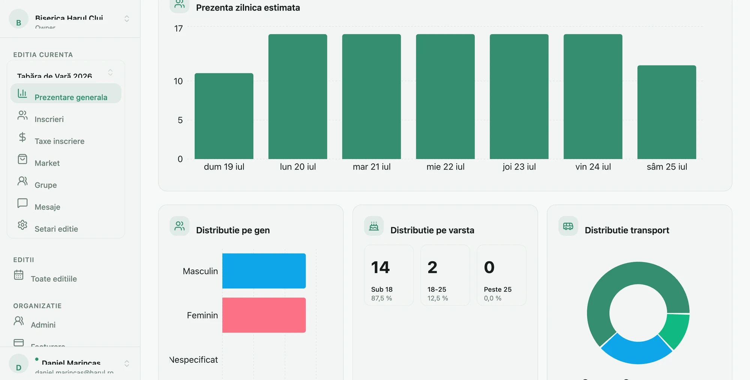Click the vin 24 iul attendance bar

(x=593, y=97)
